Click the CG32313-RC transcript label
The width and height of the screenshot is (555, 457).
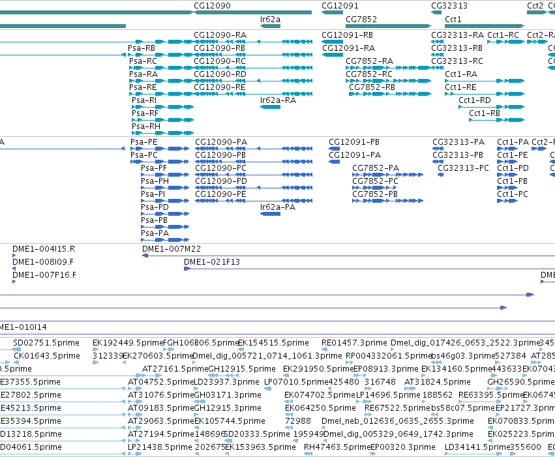(457, 61)
